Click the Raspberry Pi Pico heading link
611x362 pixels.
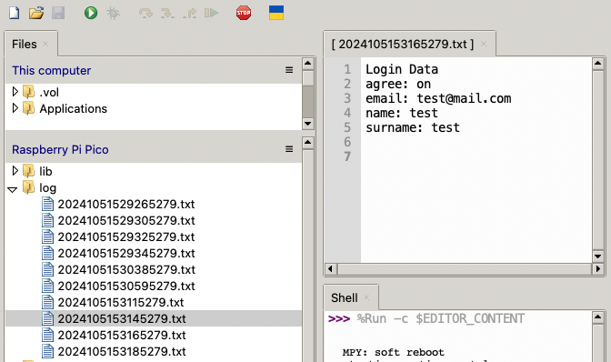(x=60, y=150)
